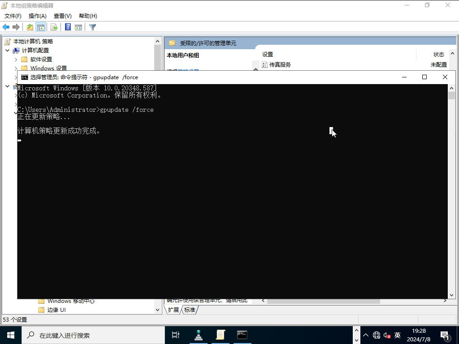Switch to the Group Policy editor taskbar icon
The image size is (459, 344).
221,335
